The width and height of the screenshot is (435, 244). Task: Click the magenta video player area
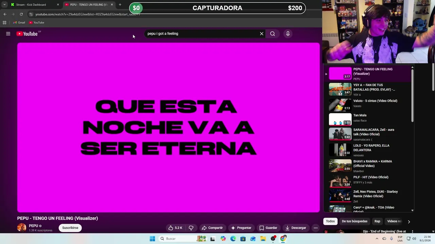[x=169, y=127]
